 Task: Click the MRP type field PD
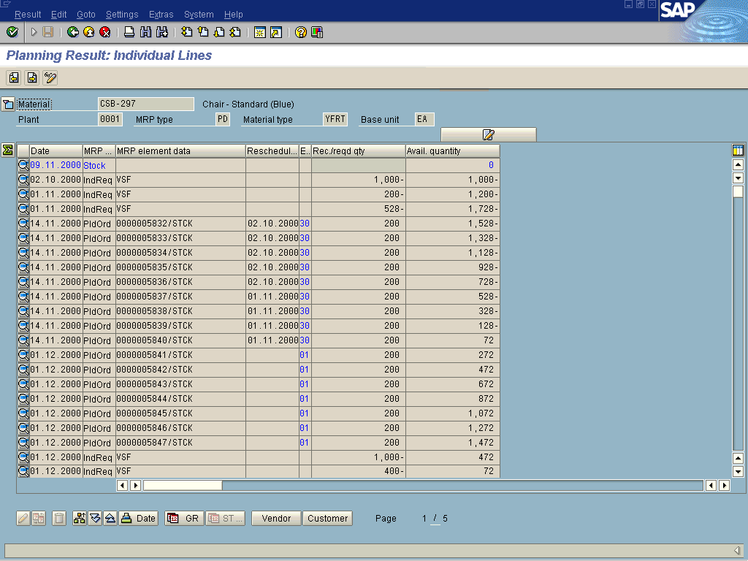[223, 119]
